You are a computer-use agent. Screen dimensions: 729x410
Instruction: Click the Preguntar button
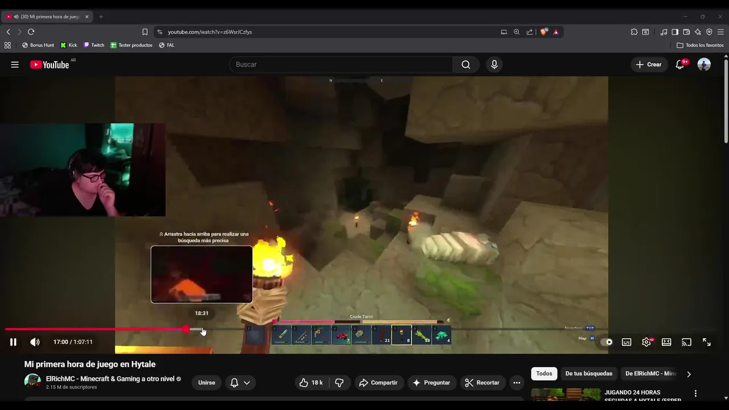click(431, 383)
